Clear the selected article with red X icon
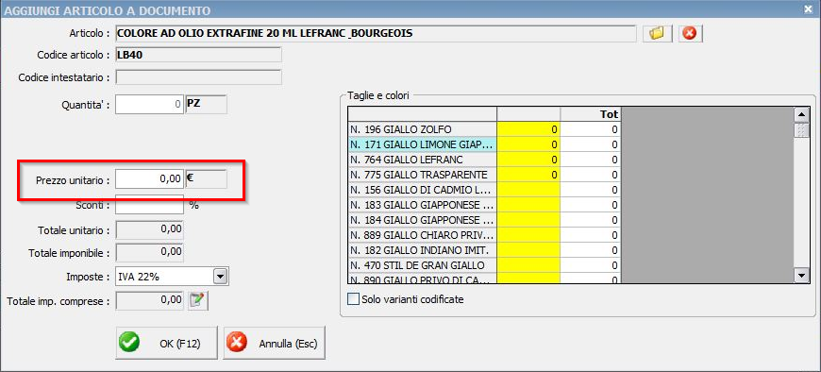Viewport: 821px width, 372px height. click(690, 34)
